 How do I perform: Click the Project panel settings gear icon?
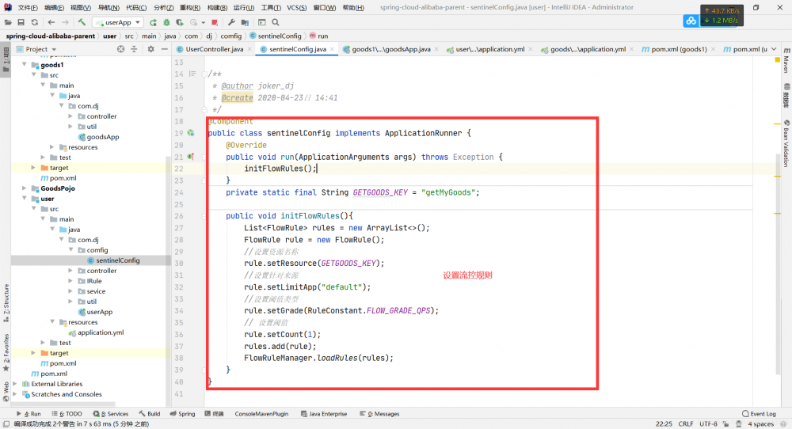click(151, 49)
